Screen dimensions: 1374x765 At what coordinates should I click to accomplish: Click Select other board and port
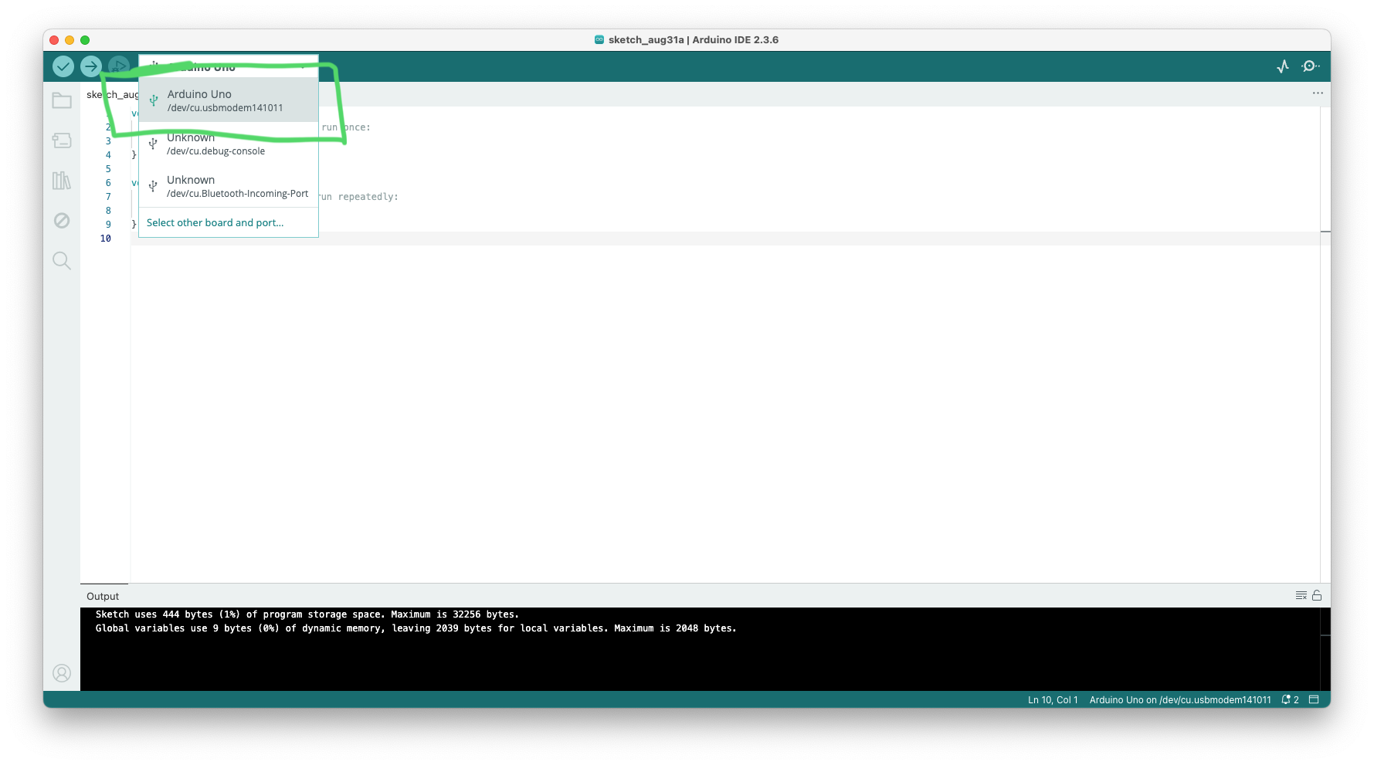(x=215, y=222)
